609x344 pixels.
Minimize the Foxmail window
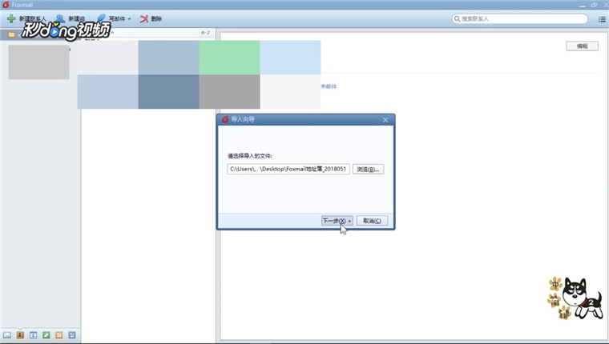coord(583,6)
